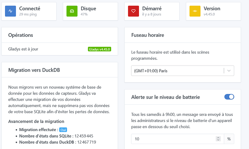
Task: Click 'Avancement de la migration' subheading
Action: 36,121
